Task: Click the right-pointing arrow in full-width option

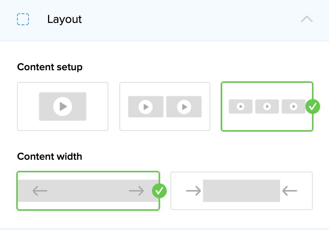Action: click(x=136, y=191)
